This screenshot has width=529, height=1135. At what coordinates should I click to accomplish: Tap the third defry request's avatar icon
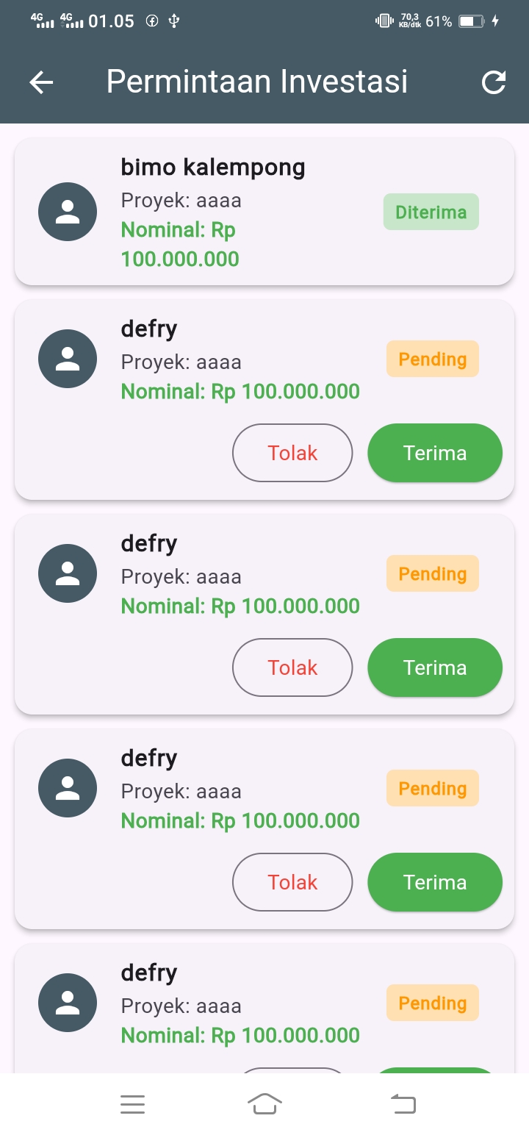[68, 788]
